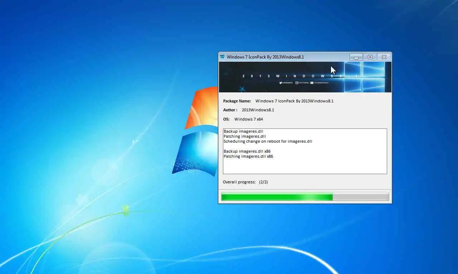The height and width of the screenshot is (274, 458).
Task: Click the Twitter icon in the banner
Action: [281, 83]
